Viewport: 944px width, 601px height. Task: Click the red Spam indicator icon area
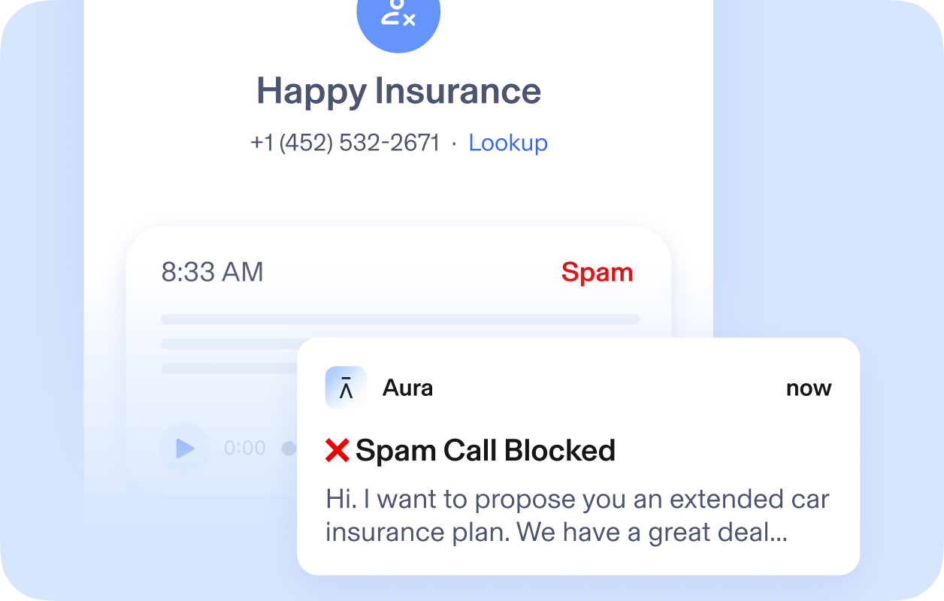pyautogui.click(x=598, y=272)
